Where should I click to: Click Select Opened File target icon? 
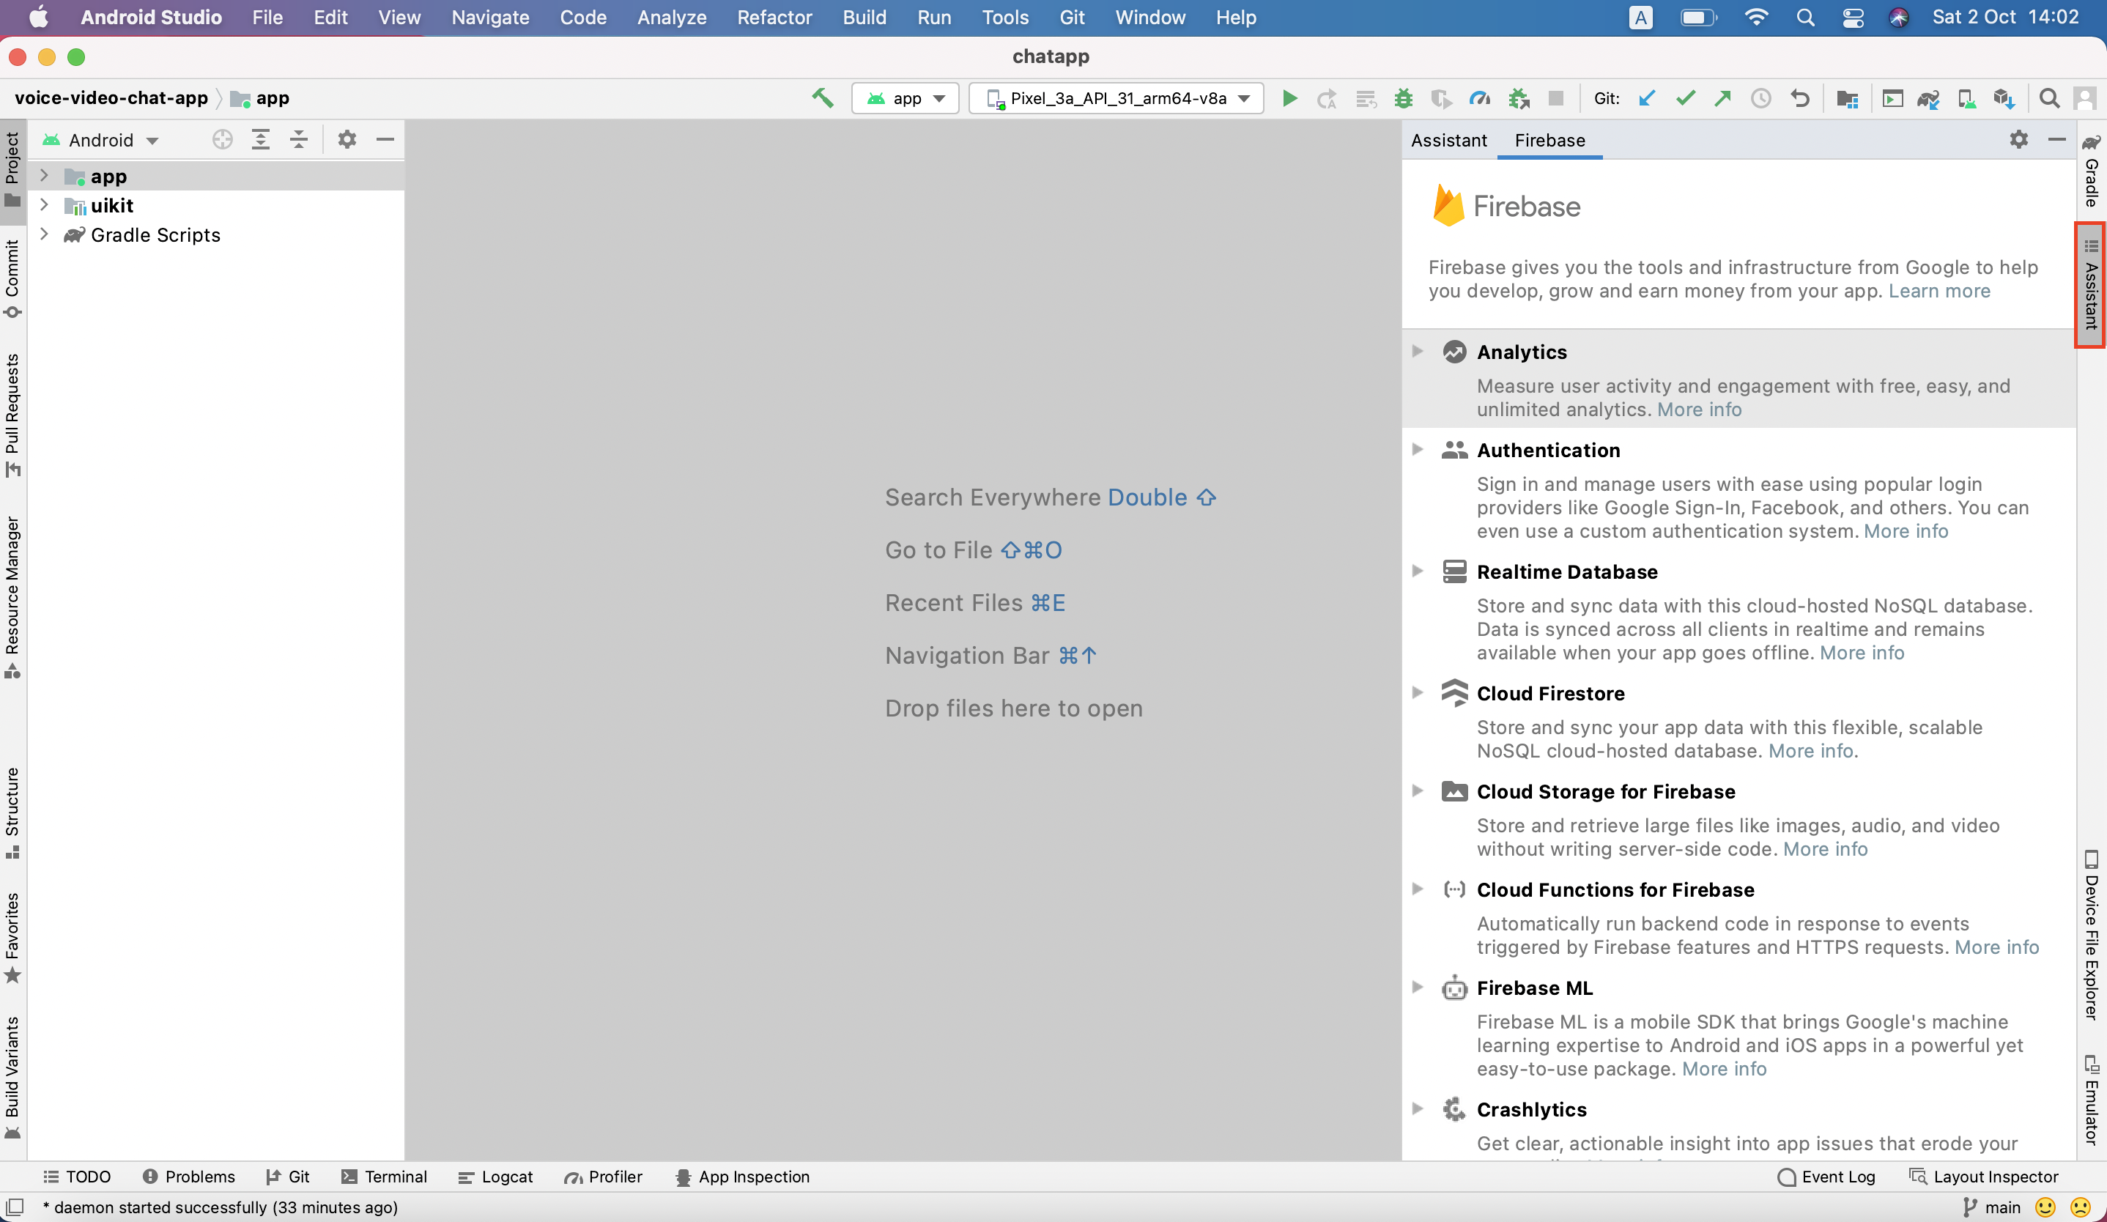(x=221, y=140)
